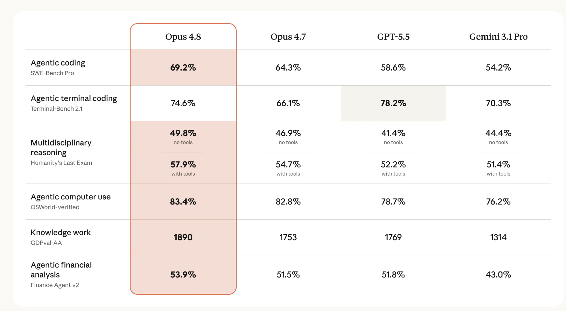Click the GPT-5.5 column header

tap(393, 37)
